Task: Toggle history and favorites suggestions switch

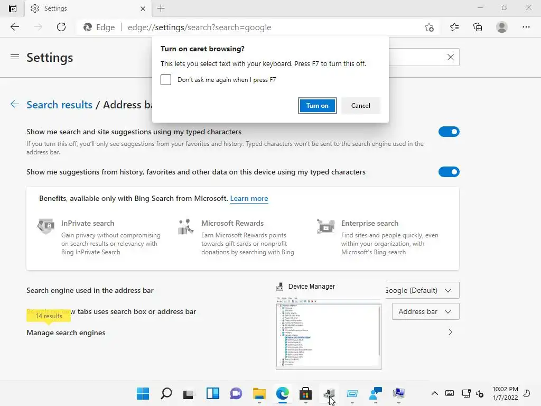Action: [x=449, y=172]
